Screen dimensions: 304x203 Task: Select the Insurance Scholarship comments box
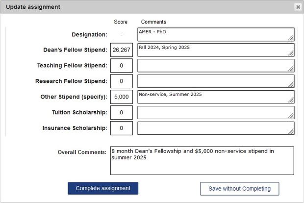tap(215, 128)
